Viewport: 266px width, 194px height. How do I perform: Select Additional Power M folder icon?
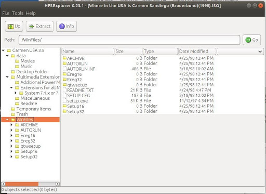coord(17,82)
